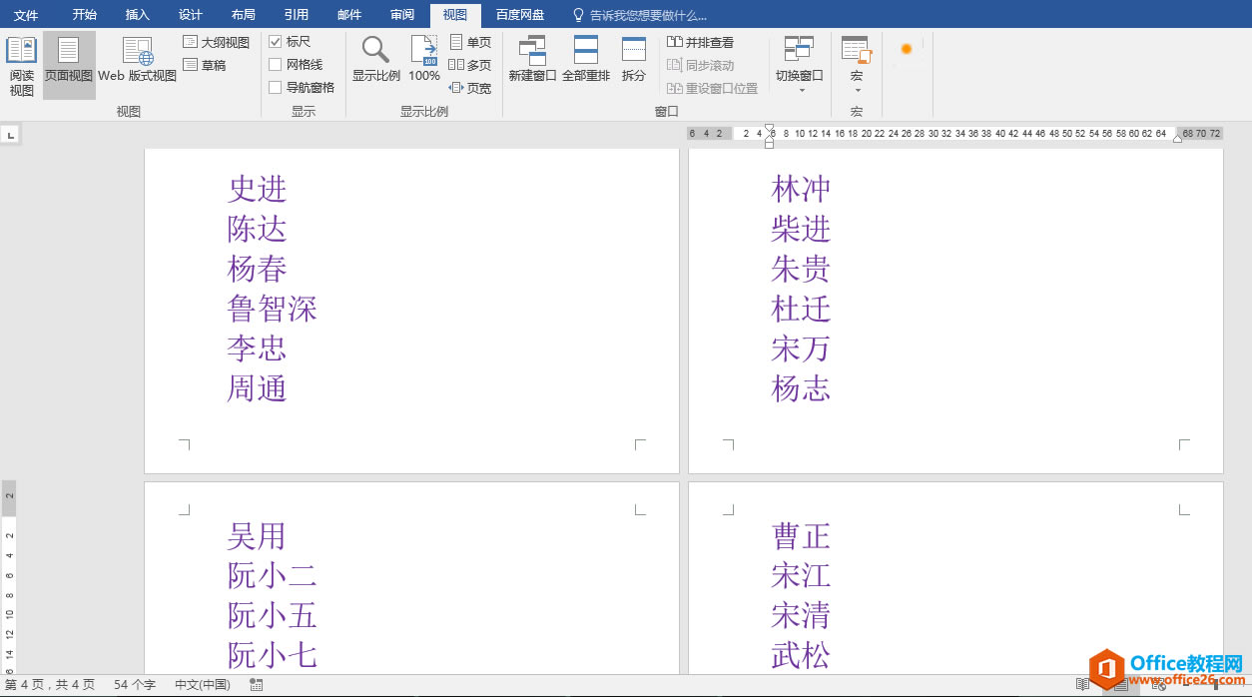Click the name 杜迁
This screenshot has width=1252, height=697.
801,309
